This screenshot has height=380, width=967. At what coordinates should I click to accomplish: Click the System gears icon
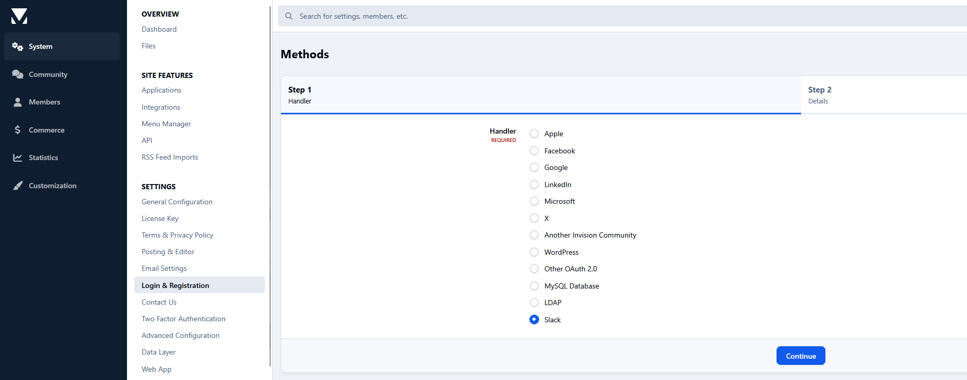(x=18, y=46)
